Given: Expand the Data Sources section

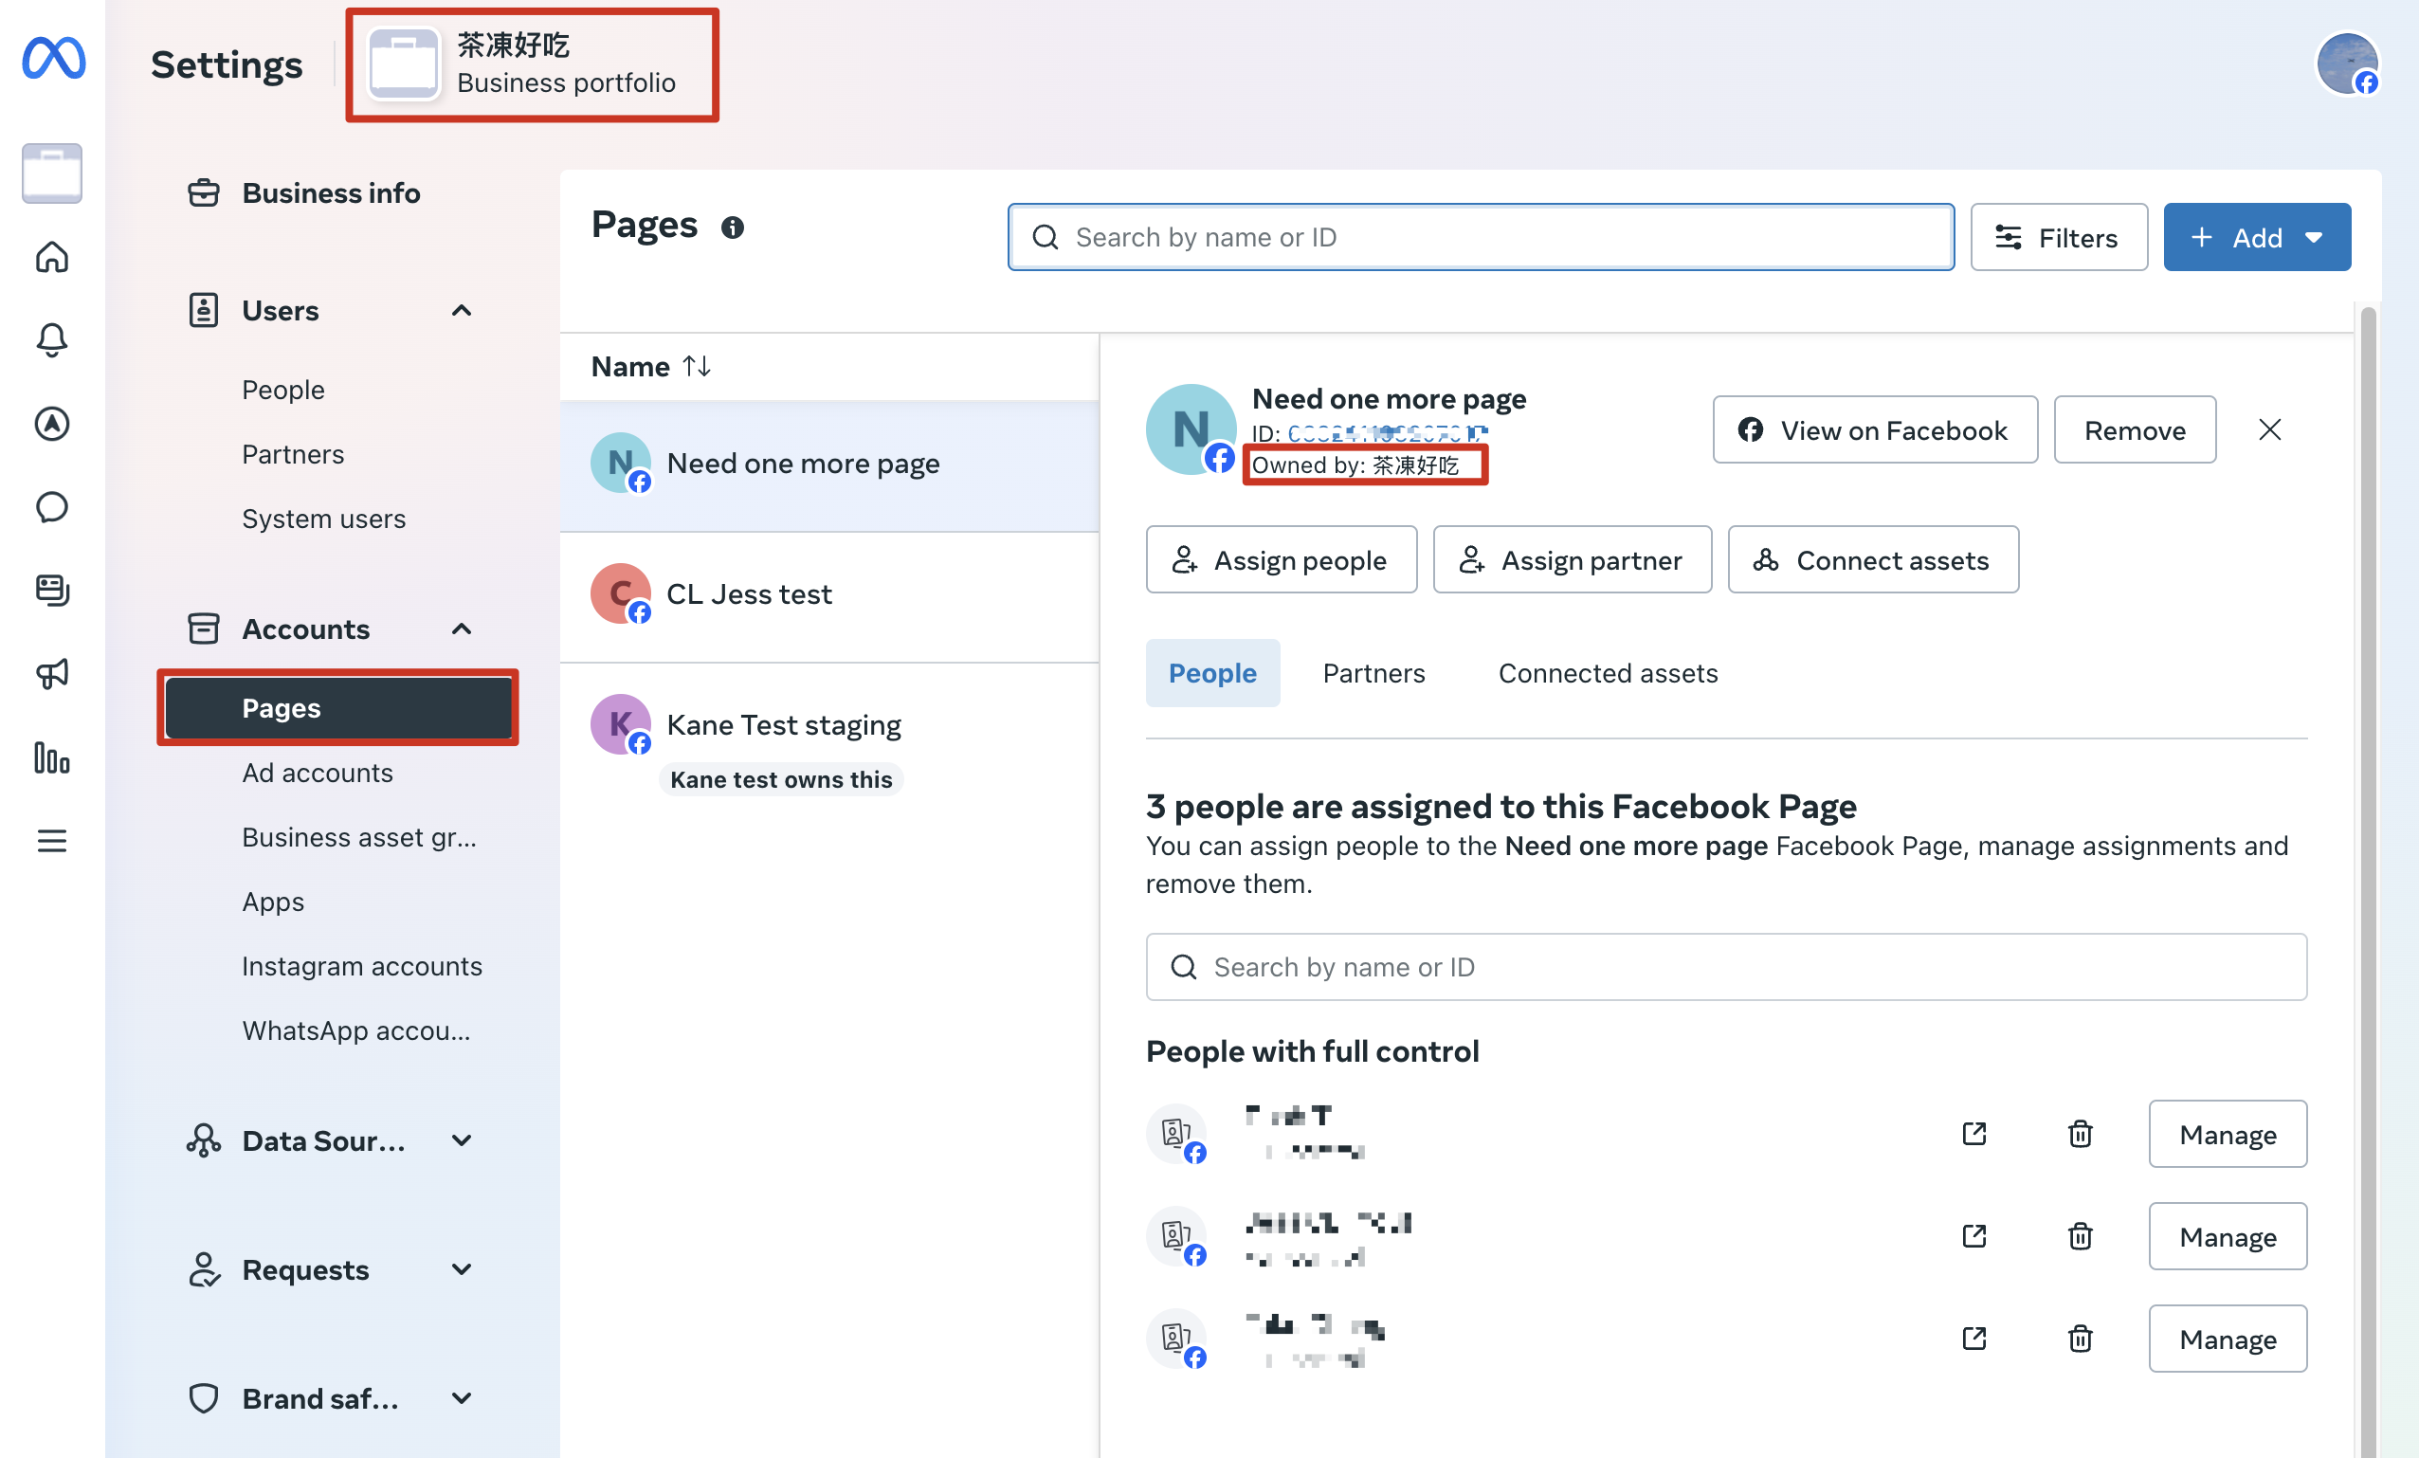Looking at the screenshot, I should click(x=461, y=1139).
